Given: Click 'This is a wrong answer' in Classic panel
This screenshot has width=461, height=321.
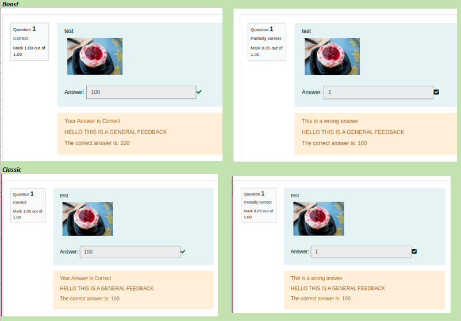Looking at the screenshot, I should [x=317, y=278].
